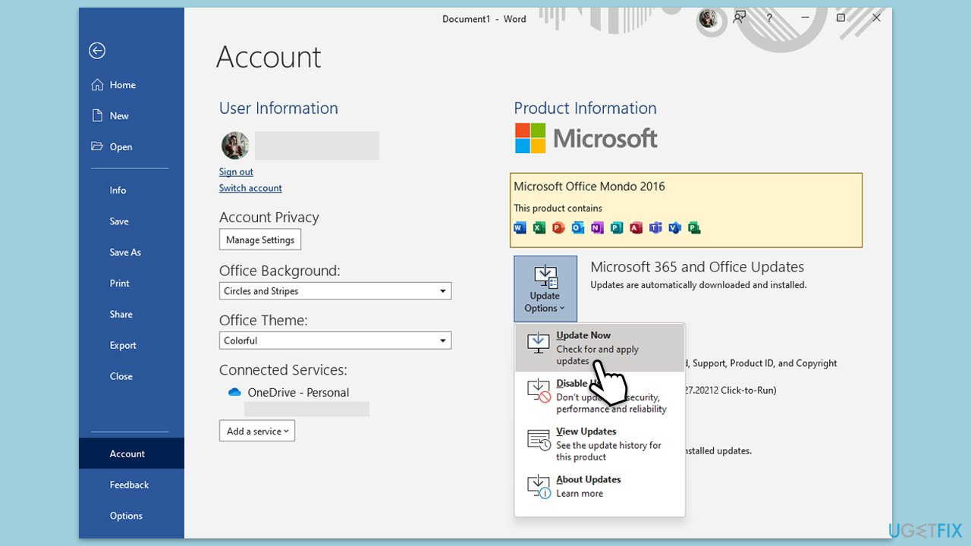Click the Word icon in the product list

[520, 227]
